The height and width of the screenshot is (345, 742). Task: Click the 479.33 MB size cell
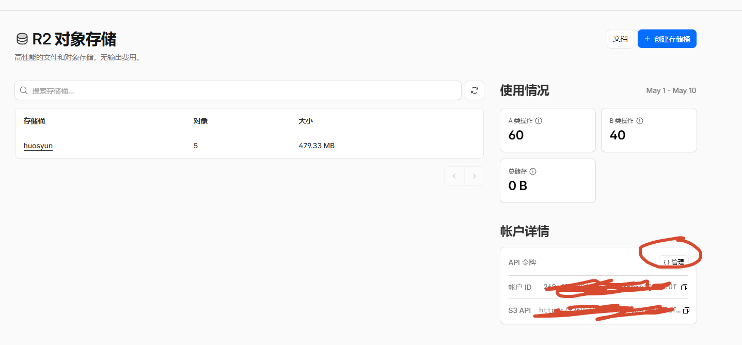317,146
